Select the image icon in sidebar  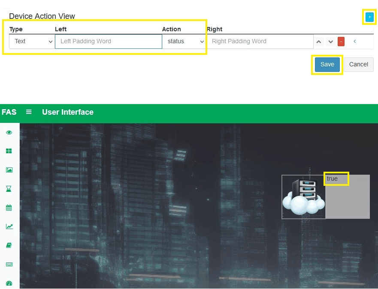tap(9, 170)
